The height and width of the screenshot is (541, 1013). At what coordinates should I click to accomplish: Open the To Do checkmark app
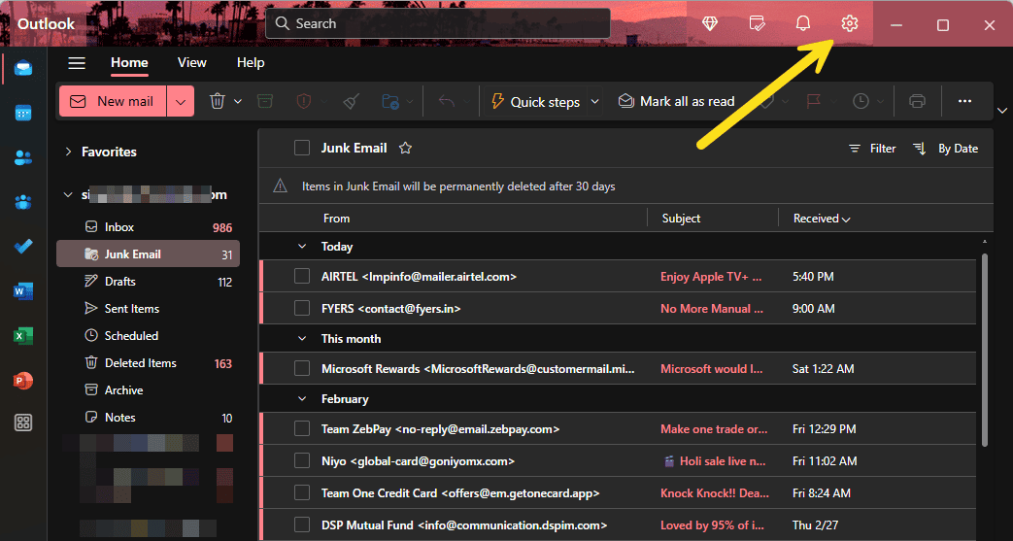(24, 247)
